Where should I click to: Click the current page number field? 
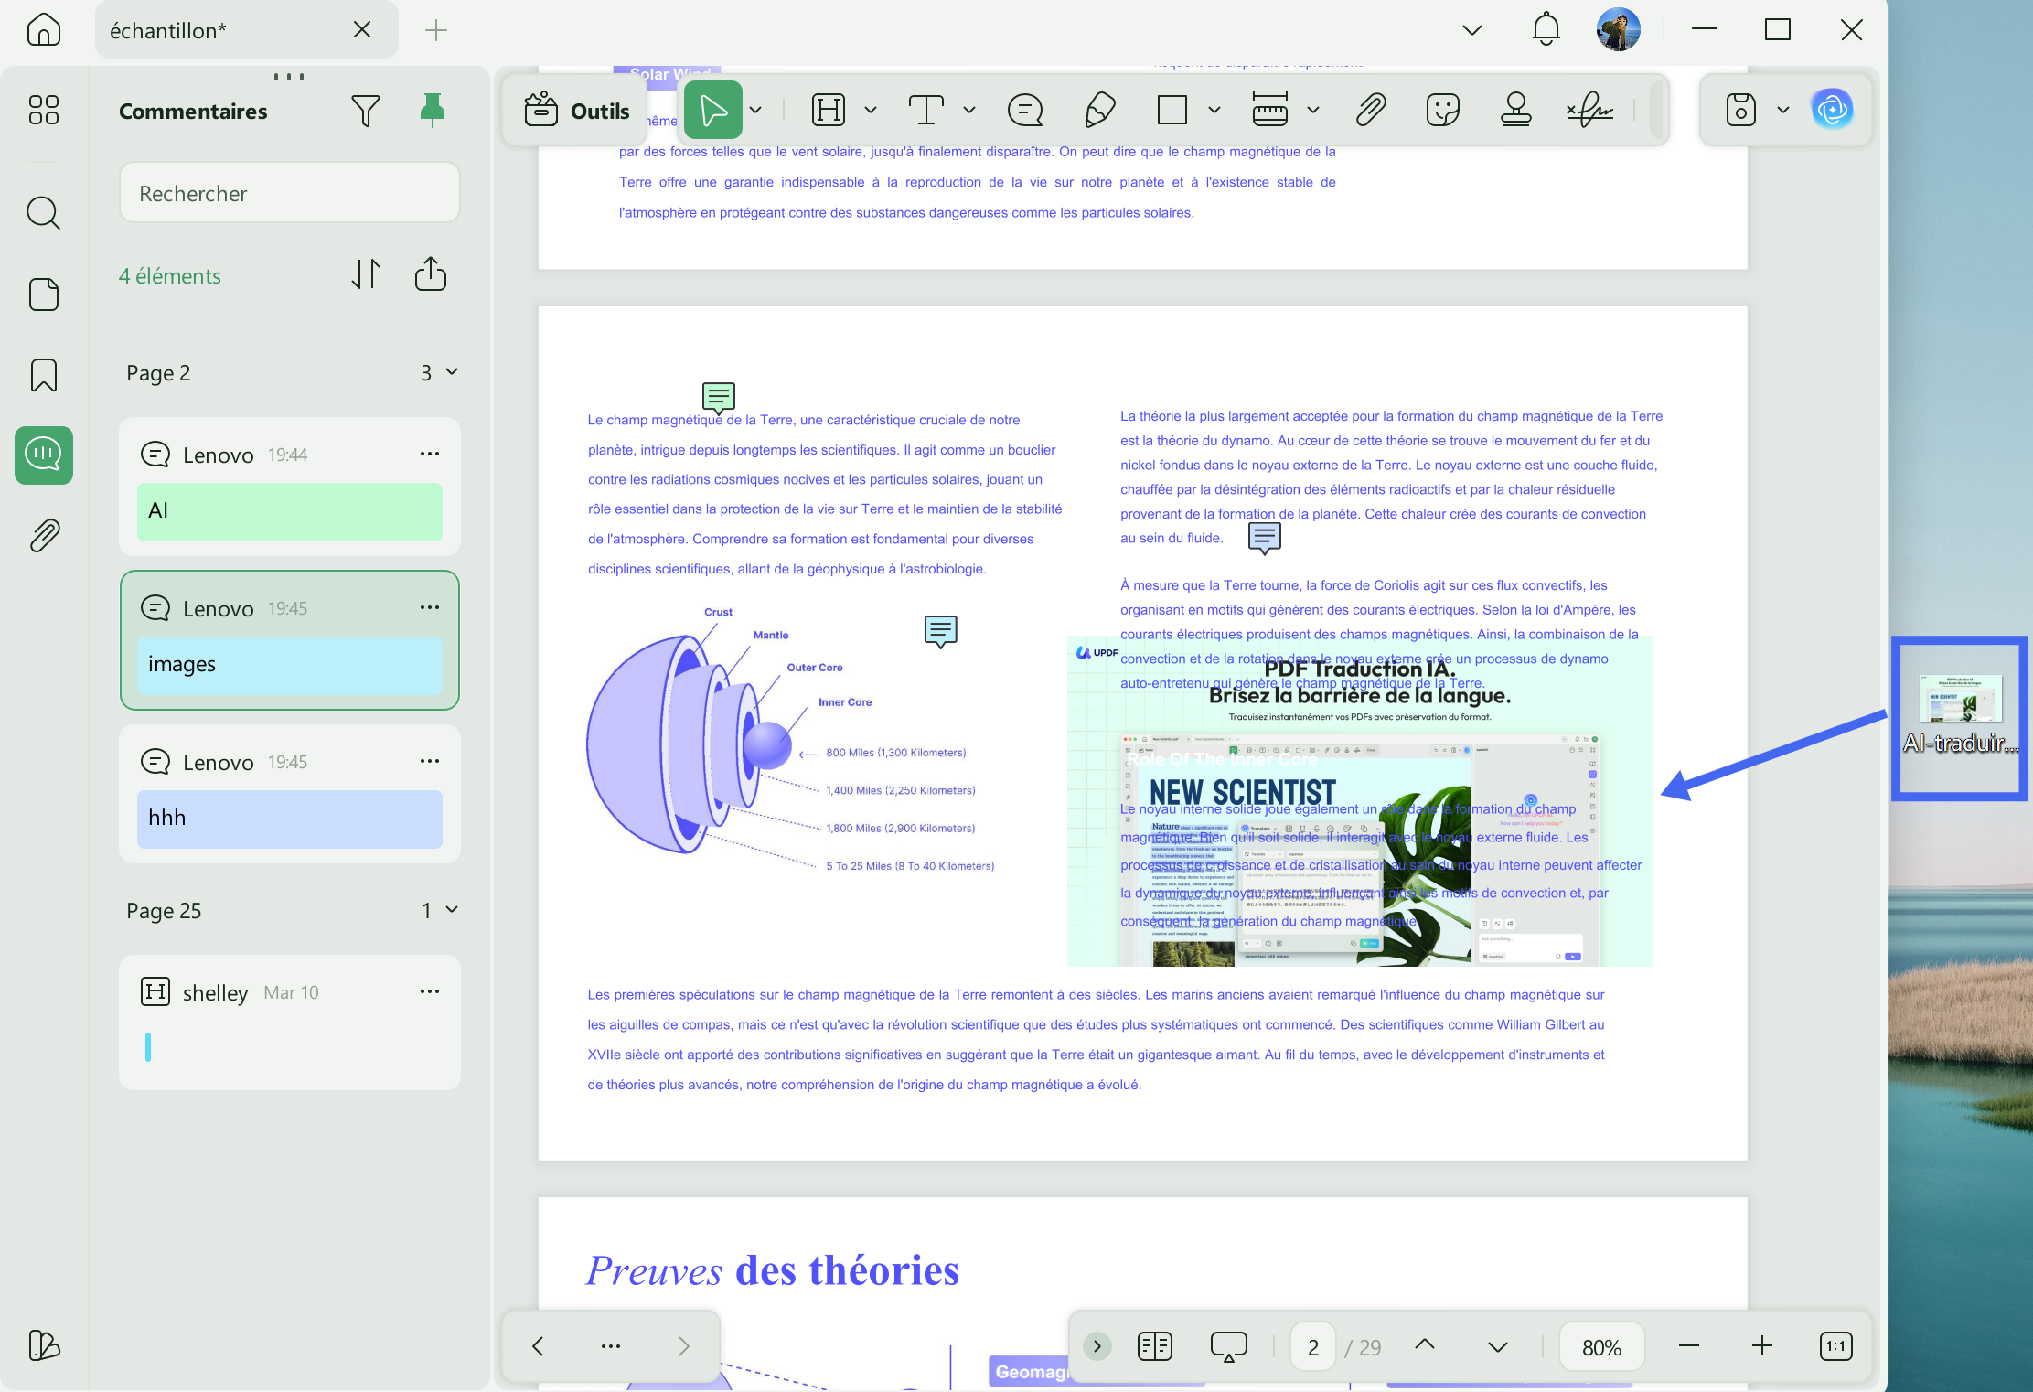pyautogui.click(x=1313, y=1346)
